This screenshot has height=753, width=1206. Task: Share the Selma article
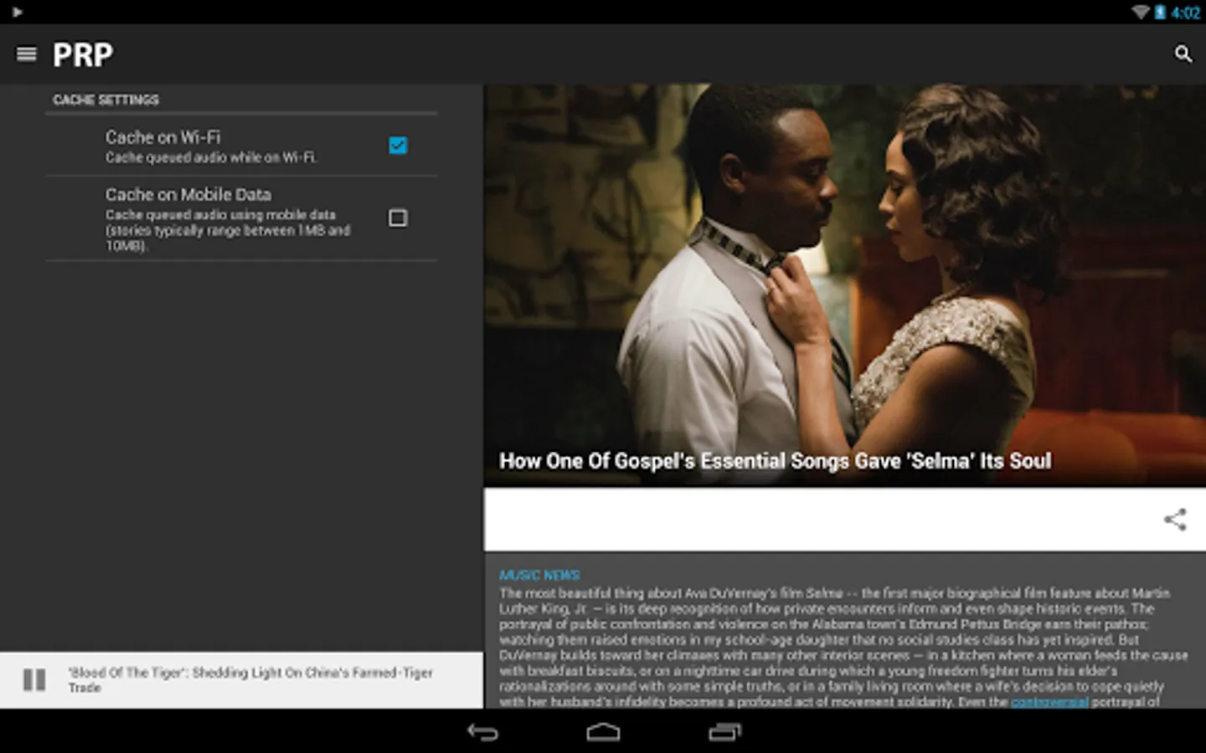[1175, 520]
